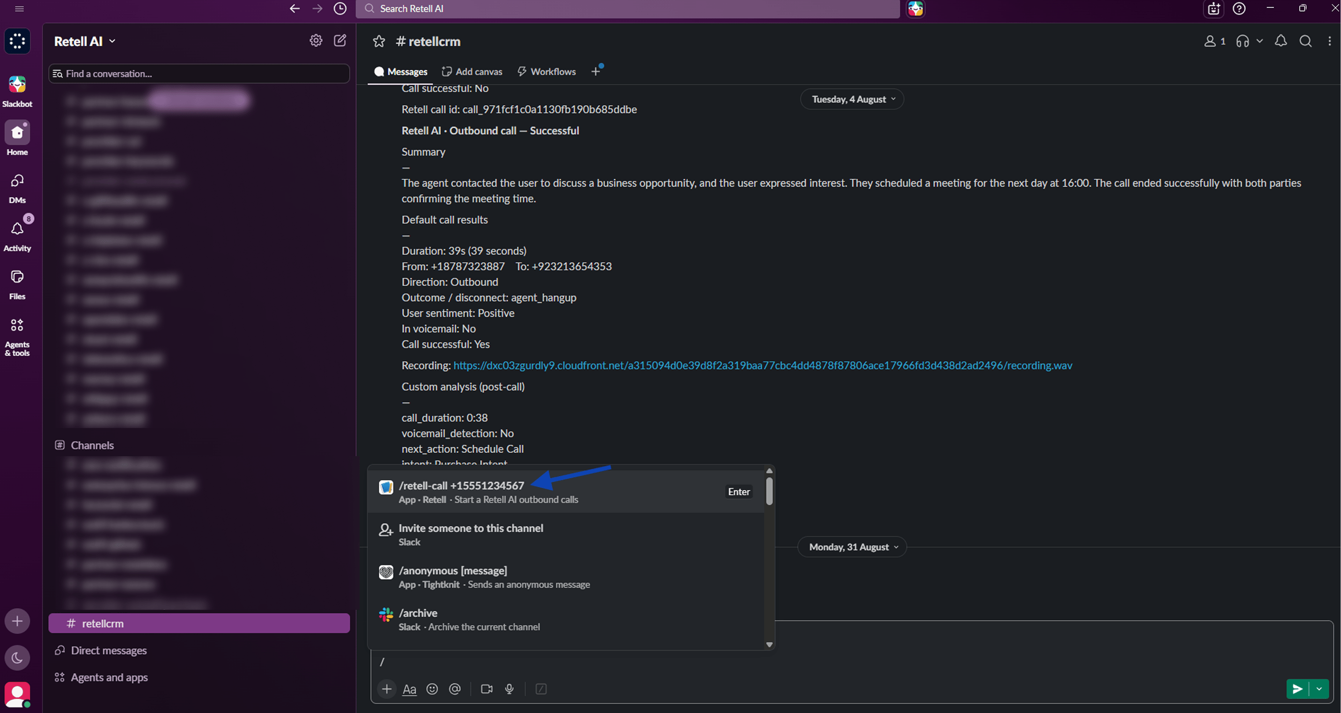Open the user profile avatar
The height and width of the screenshot is (713, 1341).
tap(17, 695)
